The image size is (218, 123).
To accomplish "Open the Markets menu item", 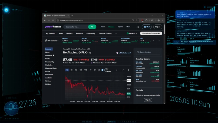I will pos(70,33).
